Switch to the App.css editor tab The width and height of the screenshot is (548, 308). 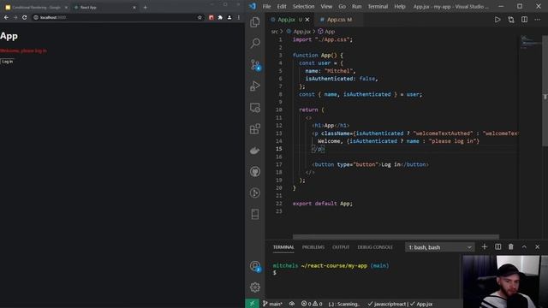pos(337,20)
